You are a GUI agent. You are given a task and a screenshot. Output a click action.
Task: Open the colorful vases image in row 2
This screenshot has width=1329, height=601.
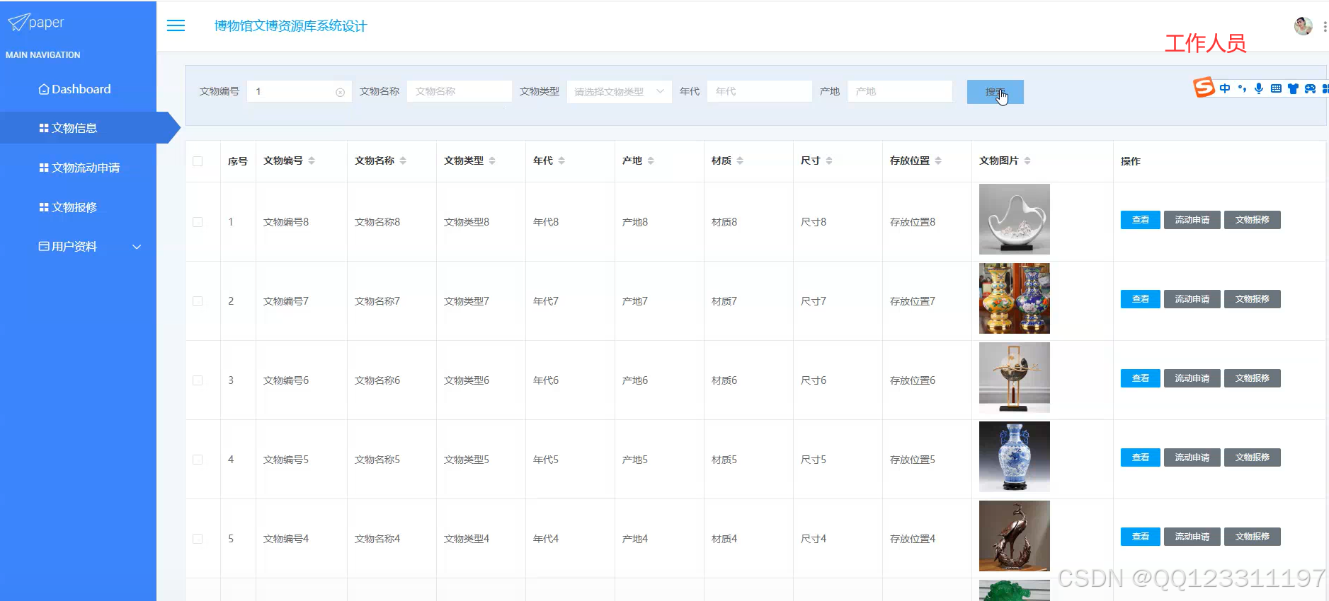[1014, 298]
